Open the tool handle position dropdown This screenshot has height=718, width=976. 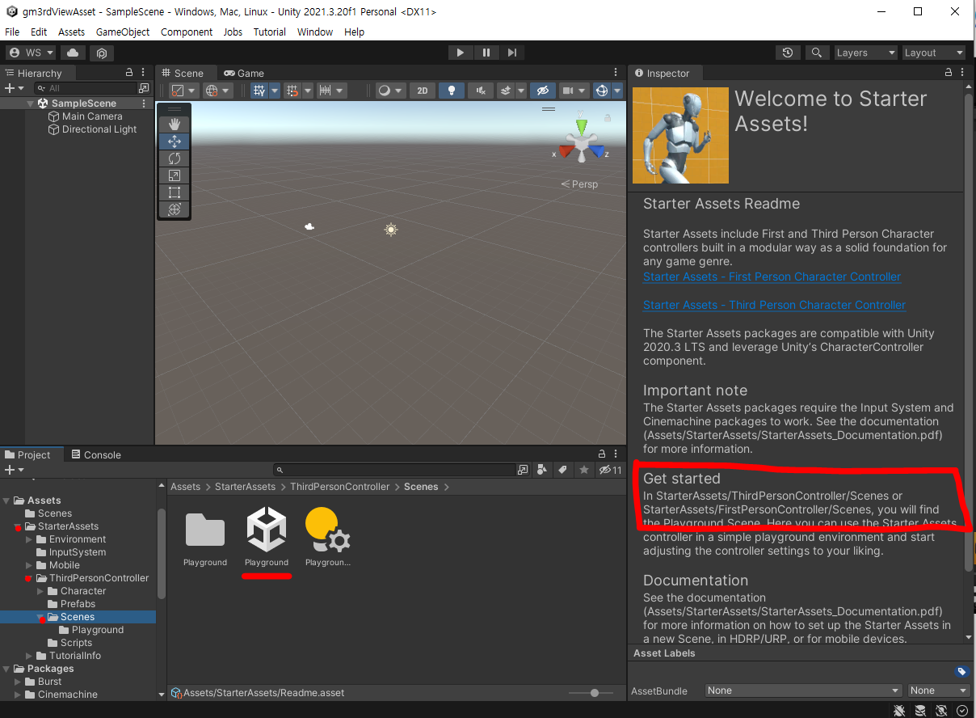(x=183, y=91)
